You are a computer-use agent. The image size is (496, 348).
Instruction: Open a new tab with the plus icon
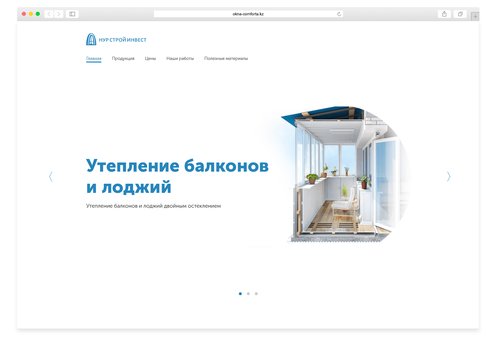click(475, 16)
